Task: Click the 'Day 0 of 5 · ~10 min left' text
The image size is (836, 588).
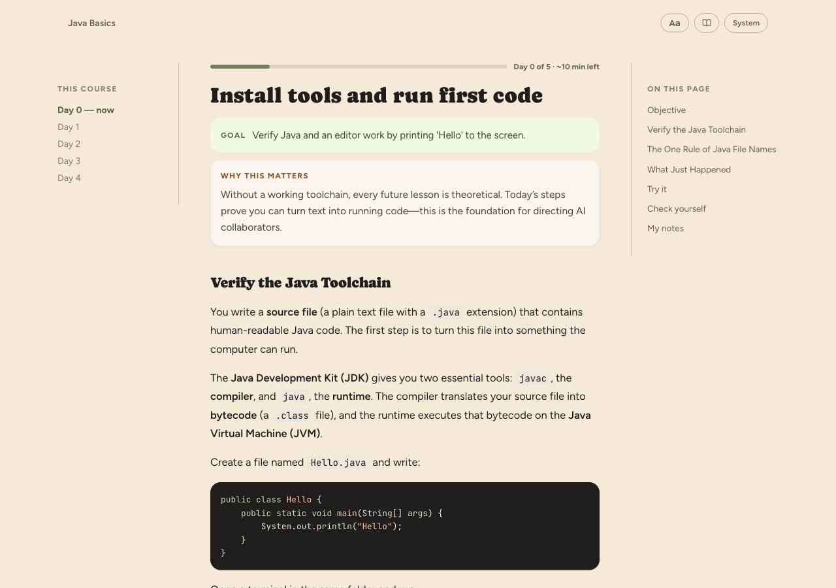Action: pyautogui.click(x=556, y=67)
